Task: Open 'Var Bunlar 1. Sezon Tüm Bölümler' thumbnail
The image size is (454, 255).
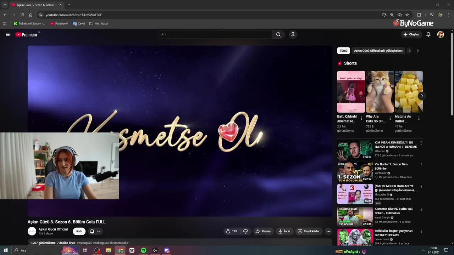Action: [x=355, y=172]
